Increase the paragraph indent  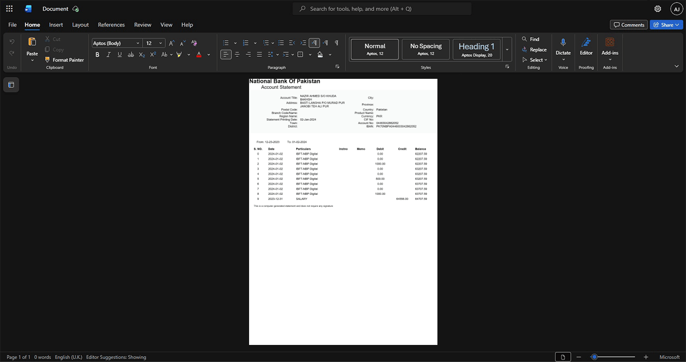[303, 43]
